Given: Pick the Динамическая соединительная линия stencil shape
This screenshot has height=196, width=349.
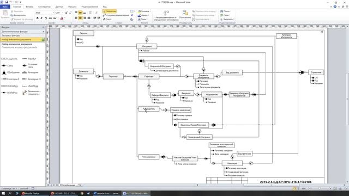Looking at the screenshot, I should [x=32, y=93].
